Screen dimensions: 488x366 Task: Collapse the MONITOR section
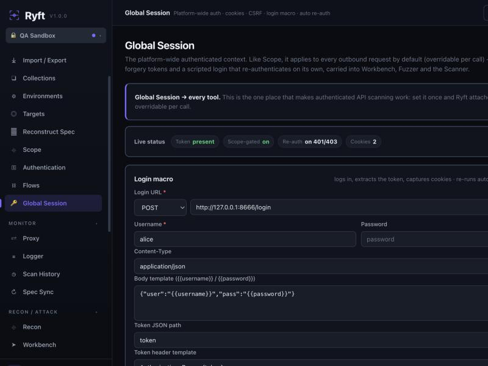click(96, 223)
